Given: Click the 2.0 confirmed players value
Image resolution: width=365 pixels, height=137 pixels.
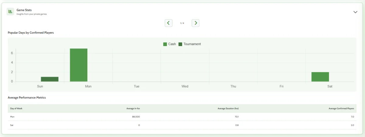Looking at the screenshot, I should (353, 125).
